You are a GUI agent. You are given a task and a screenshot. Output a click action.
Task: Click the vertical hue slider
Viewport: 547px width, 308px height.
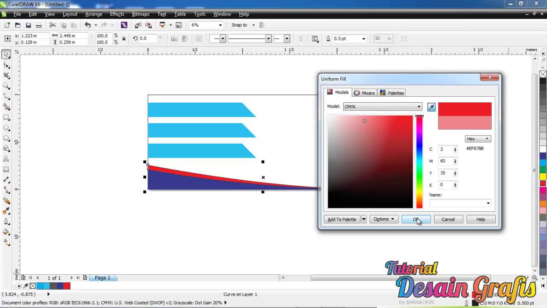[x=419, y=162]
